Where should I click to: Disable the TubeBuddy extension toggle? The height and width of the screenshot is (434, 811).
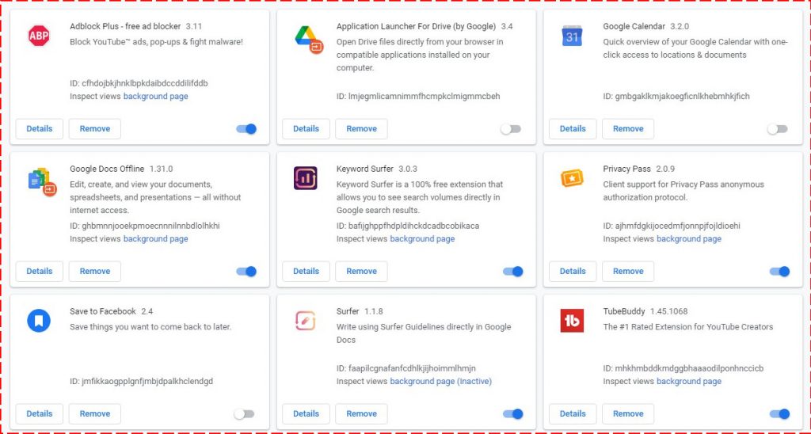tap(780, 414)
